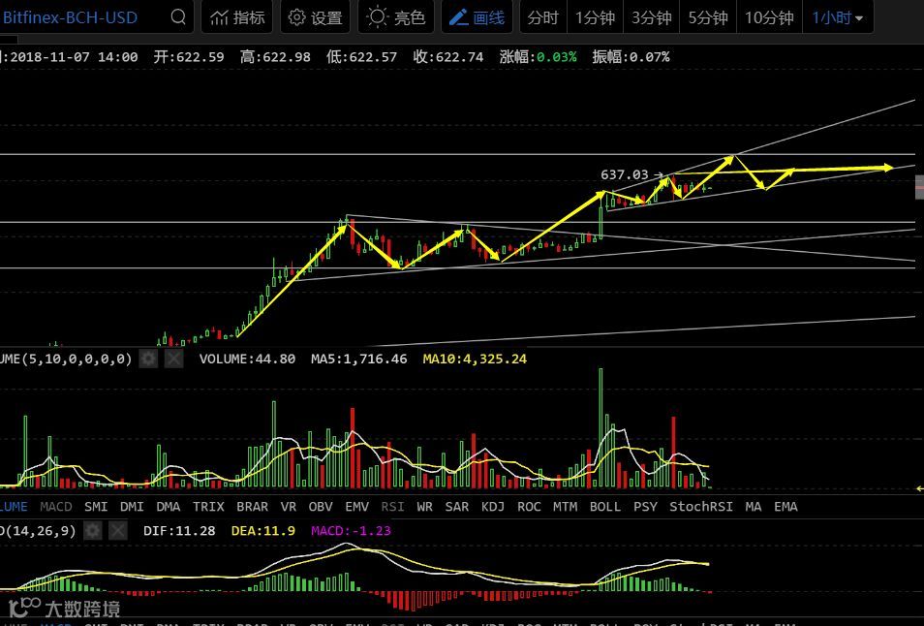This screenshot has height=626, width=924.
Task: Click Bitfinex-BCH-USD symbol name
Action: click(x=70, y=17)
